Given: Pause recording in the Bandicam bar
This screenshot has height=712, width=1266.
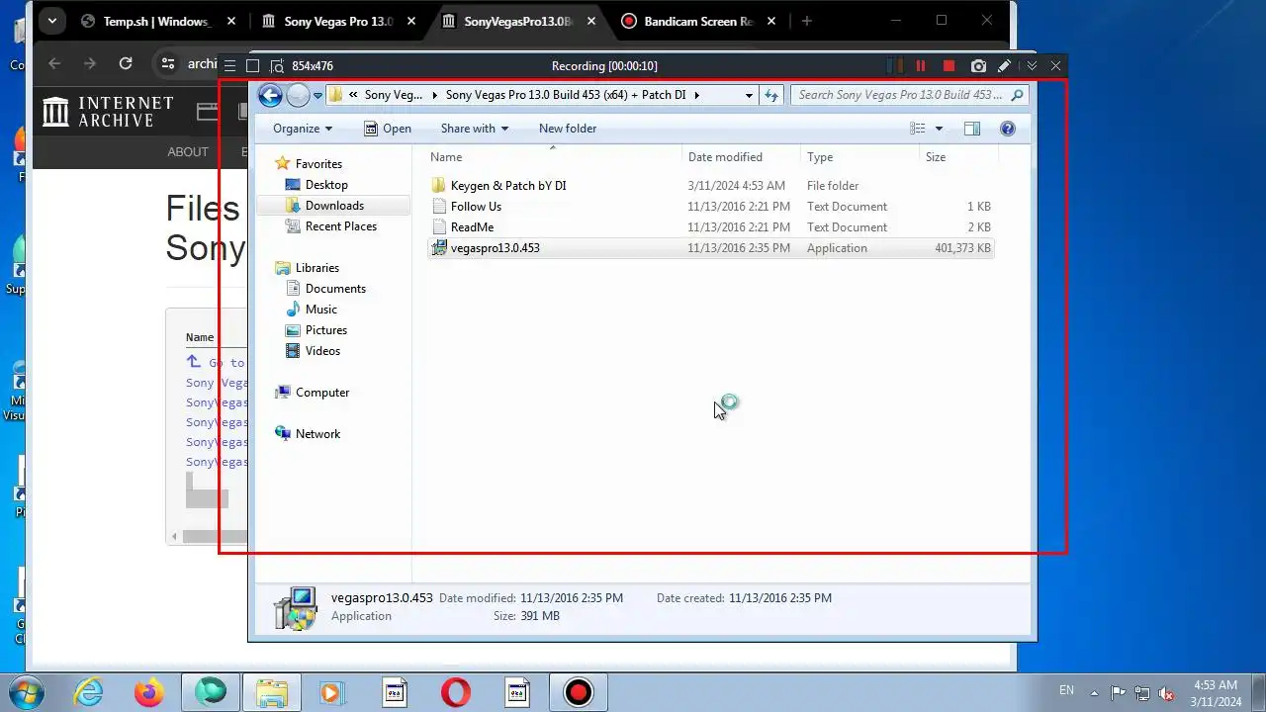Looking at the screenshot, I should [x=921, y=66].
